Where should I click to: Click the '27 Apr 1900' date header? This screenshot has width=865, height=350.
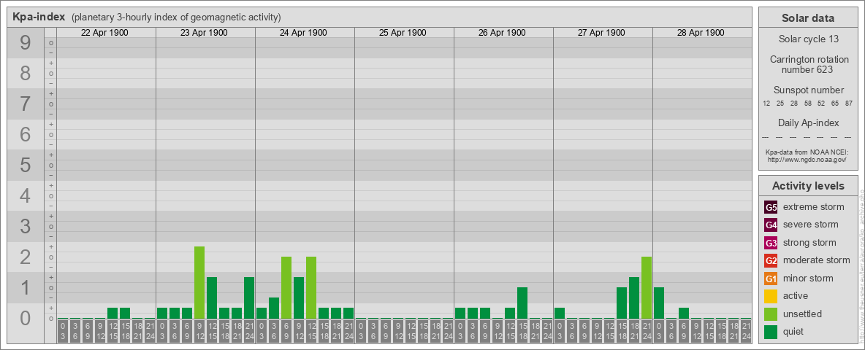601,33
